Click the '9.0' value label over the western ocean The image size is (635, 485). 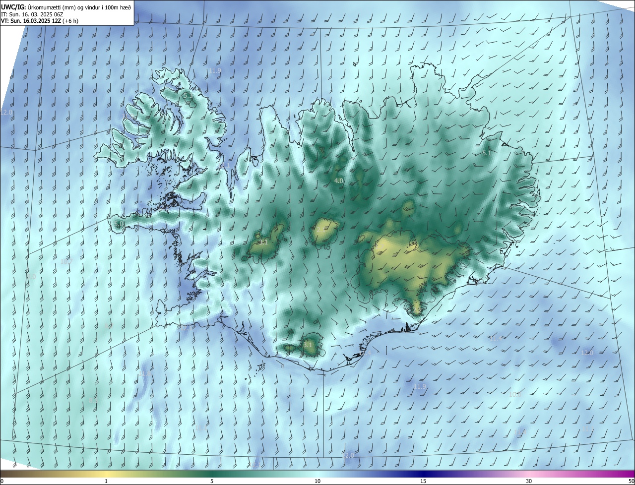tap(31, 276)
